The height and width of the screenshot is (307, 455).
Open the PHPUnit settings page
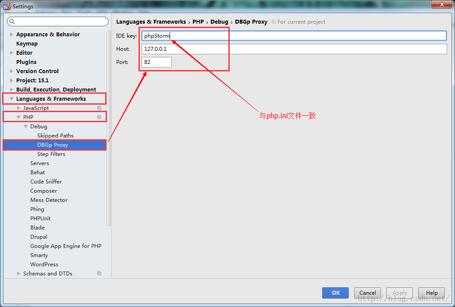(x=40, y=218)
